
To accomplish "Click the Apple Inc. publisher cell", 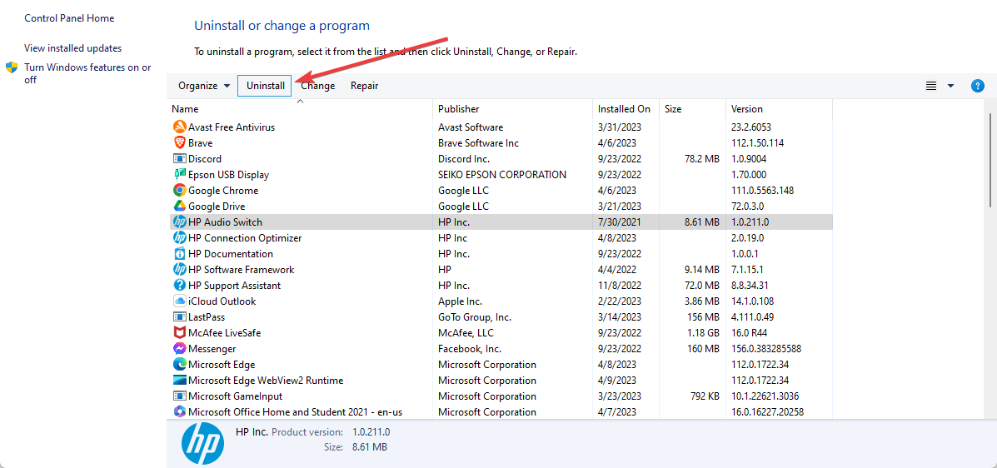I will tap(461, 301).
